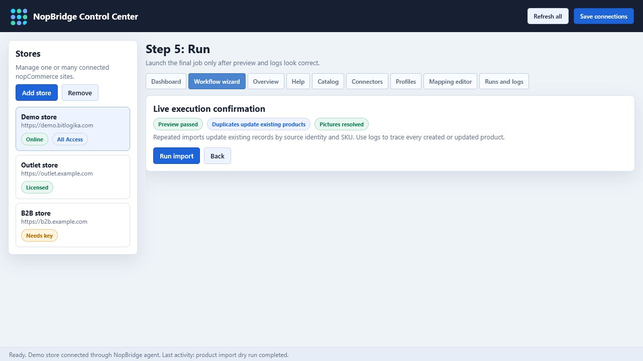Screen dimensions: 643x361
Task: Run the import job
Action: pyautogui.click(x=176, y=156)
